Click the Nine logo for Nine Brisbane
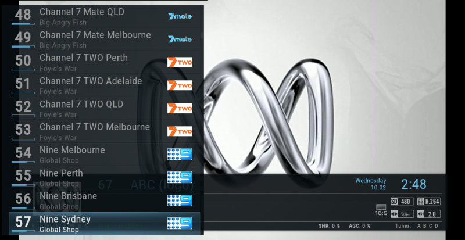 click(180, 200)
